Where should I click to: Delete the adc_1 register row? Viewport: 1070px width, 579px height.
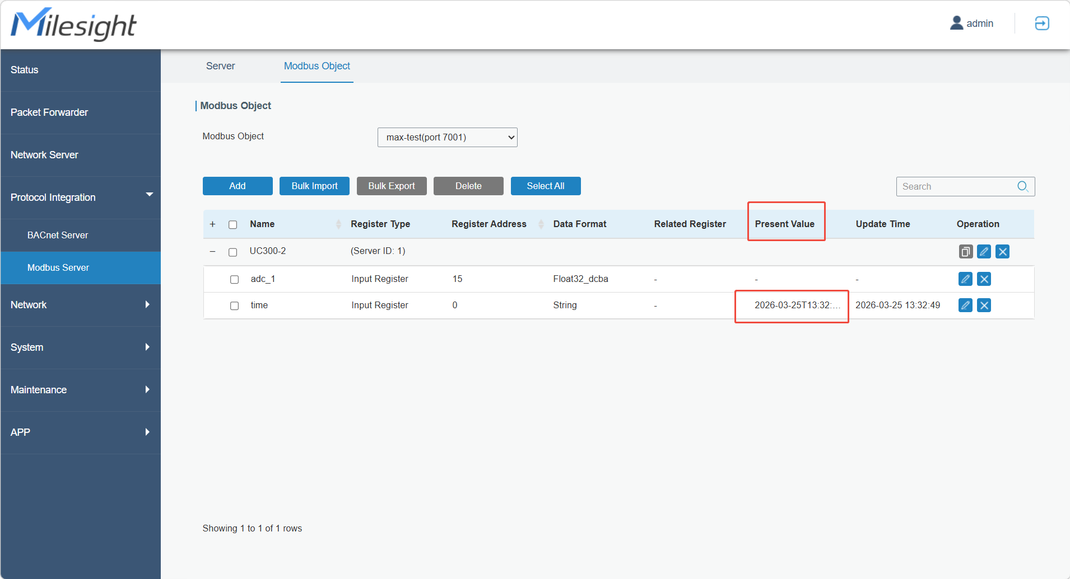tap(984, 279)
